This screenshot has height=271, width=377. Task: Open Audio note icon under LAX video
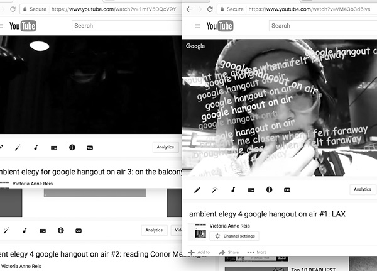[x=233, y=190]
